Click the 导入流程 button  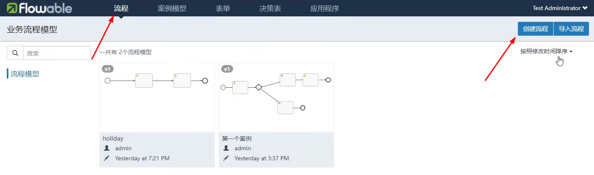coord(571,29)
